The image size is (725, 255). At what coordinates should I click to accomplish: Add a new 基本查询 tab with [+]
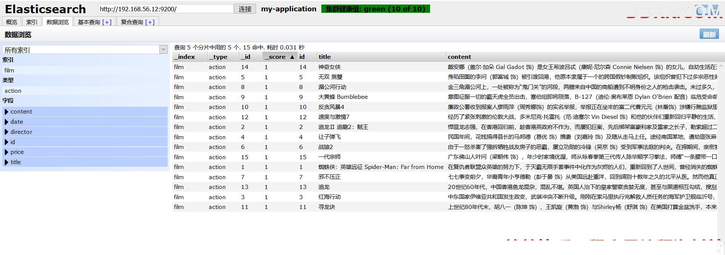107,22
